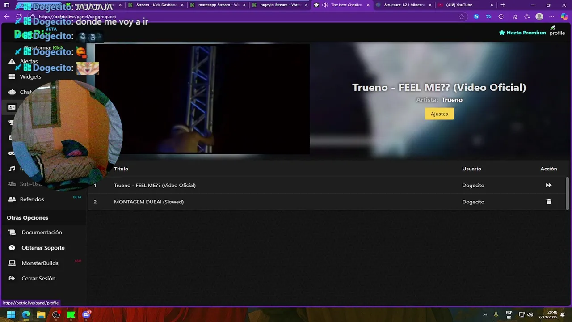Open the volume control in tray
This screenshot has width=572, height=322.
[530, 315]
